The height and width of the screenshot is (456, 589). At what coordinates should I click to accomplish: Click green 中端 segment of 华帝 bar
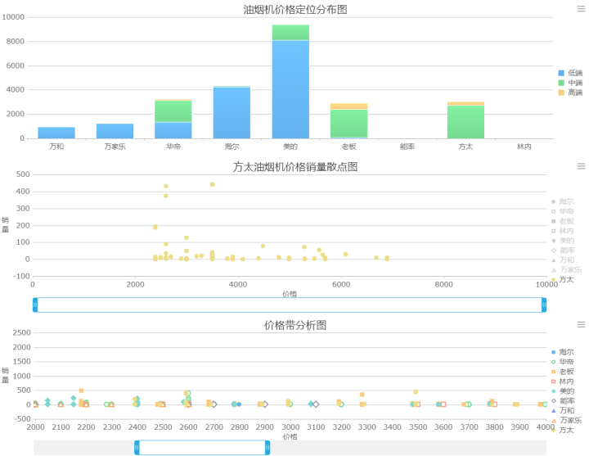[x=173, y=111]
